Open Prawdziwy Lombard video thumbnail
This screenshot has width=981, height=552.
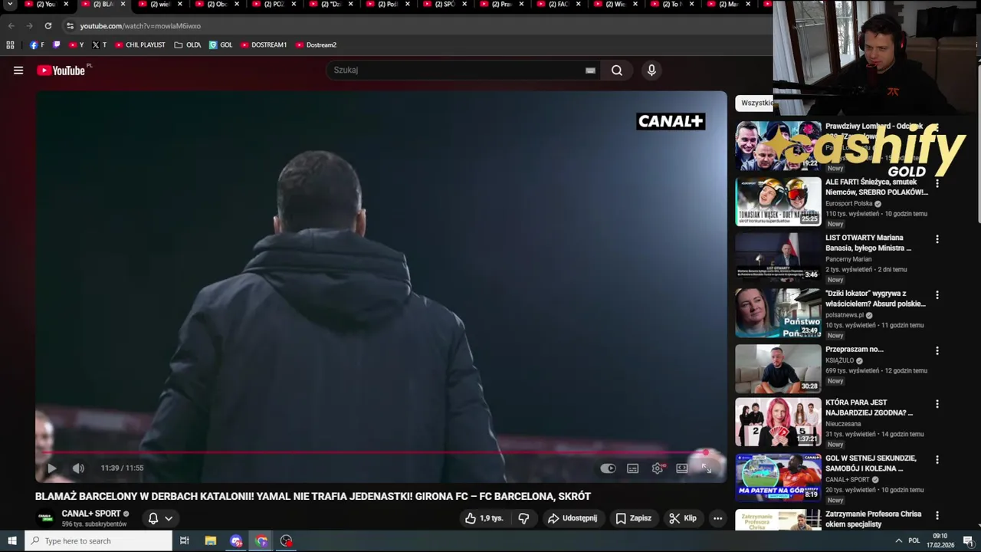[778, 146]
